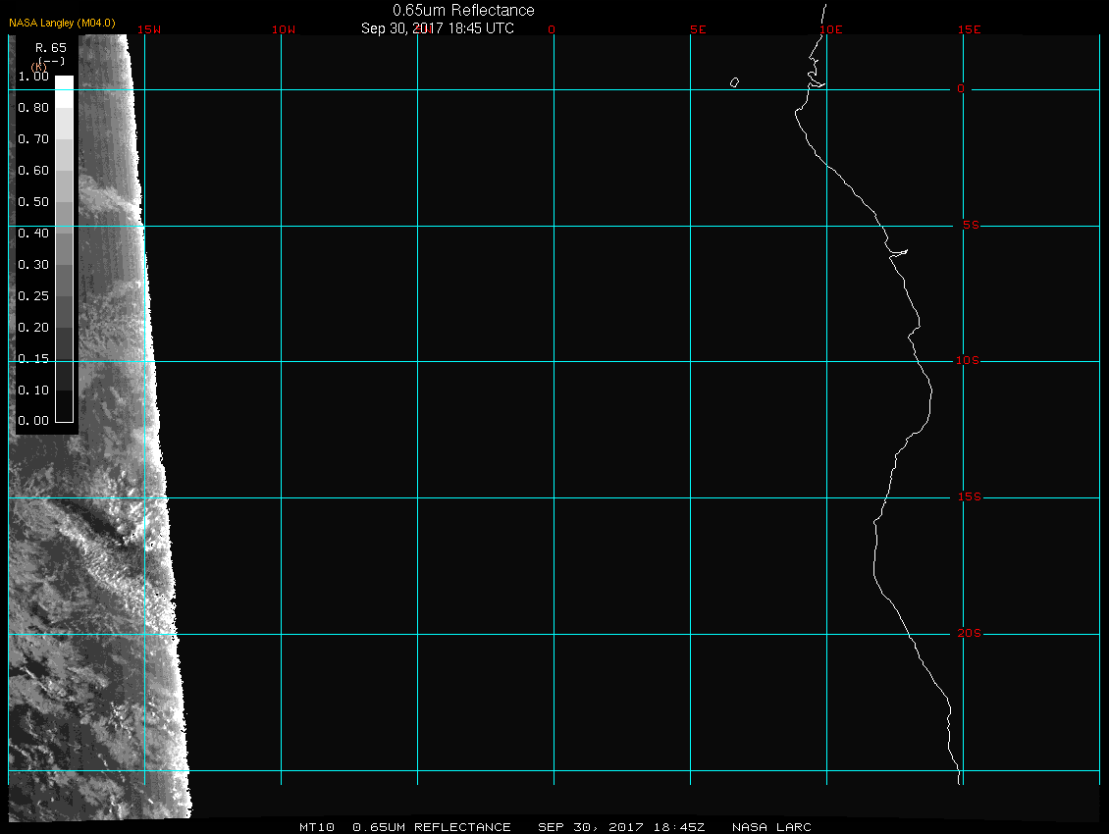
Task: Click the 10S latitude label
Action: 968,361
